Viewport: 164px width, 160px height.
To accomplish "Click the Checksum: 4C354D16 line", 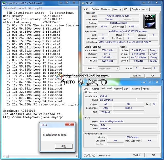I will [19, 111].
